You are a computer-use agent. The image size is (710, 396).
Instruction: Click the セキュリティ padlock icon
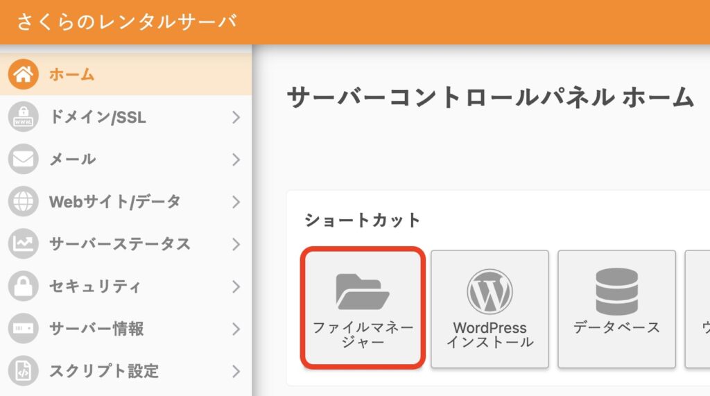(23, 286)
